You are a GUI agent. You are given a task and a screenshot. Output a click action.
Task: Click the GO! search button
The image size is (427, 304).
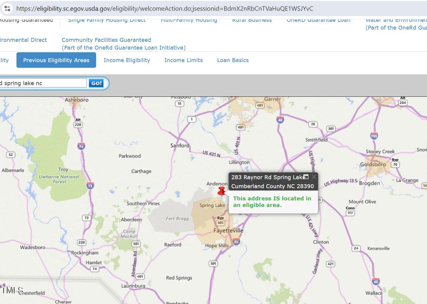pyautogui.click(x=96, y=83)
